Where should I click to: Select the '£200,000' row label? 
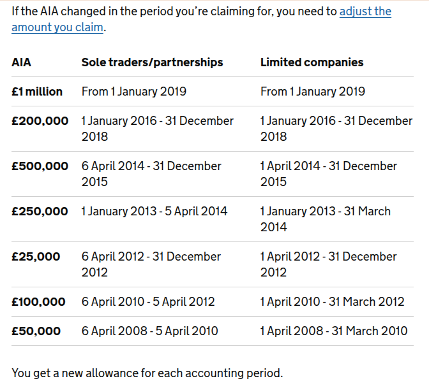[40, 120]
